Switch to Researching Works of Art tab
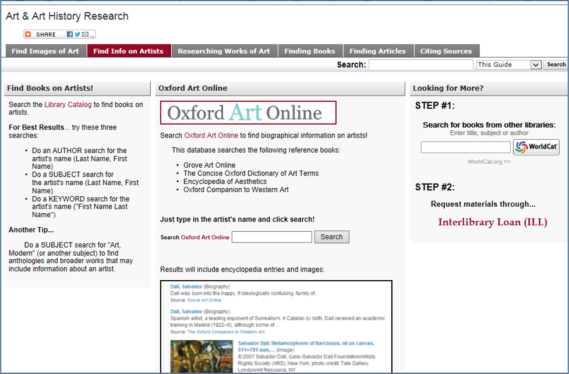This screenshot has height=374, width=569. pyautogui.click(x=224, y=51)
